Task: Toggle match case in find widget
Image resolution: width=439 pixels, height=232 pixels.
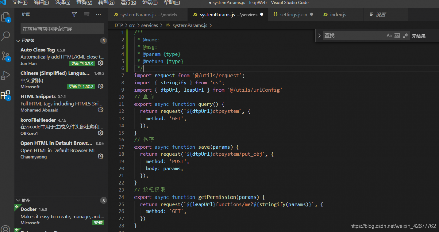Action: click(389, 36)
